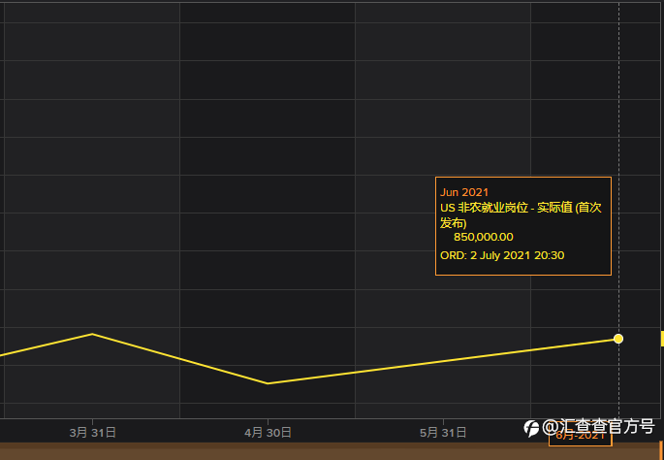This screenshot has width=664, height=460.
Task: Click the highlighted Jun 2021 data point
Action: (x=618, y=339)
